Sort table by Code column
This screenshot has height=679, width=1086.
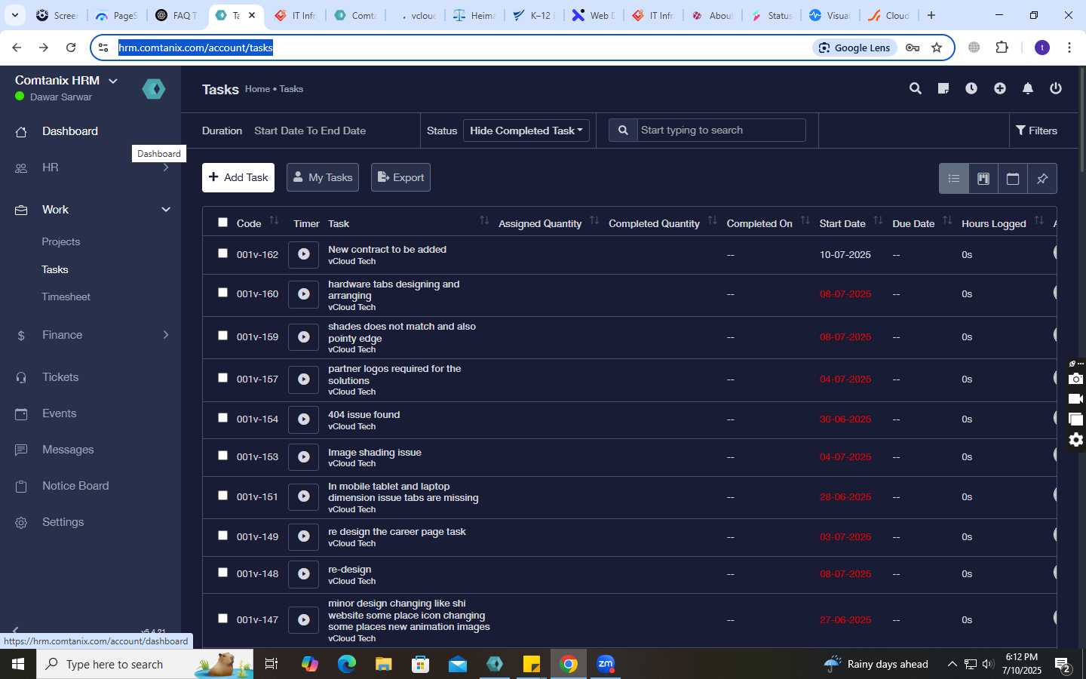pyautogui.click(x=274, y=221)
